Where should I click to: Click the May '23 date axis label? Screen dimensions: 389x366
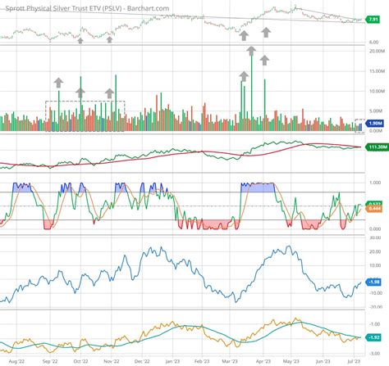pyautogui.click(x=291, y=361)
